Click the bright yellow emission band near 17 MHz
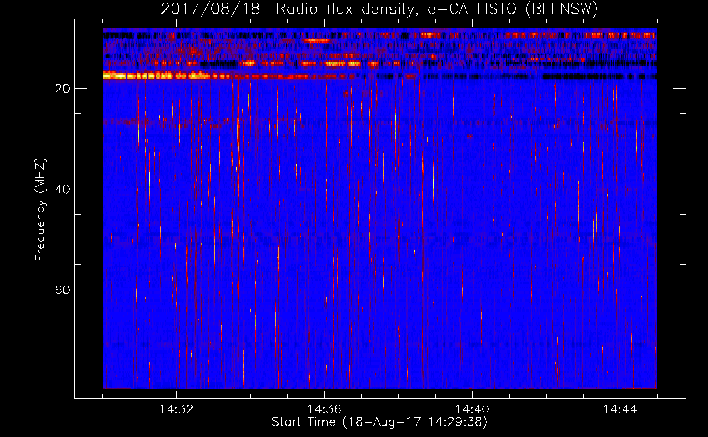The height and width of the screenshot is (437, 708). click(x=166, y=76)
